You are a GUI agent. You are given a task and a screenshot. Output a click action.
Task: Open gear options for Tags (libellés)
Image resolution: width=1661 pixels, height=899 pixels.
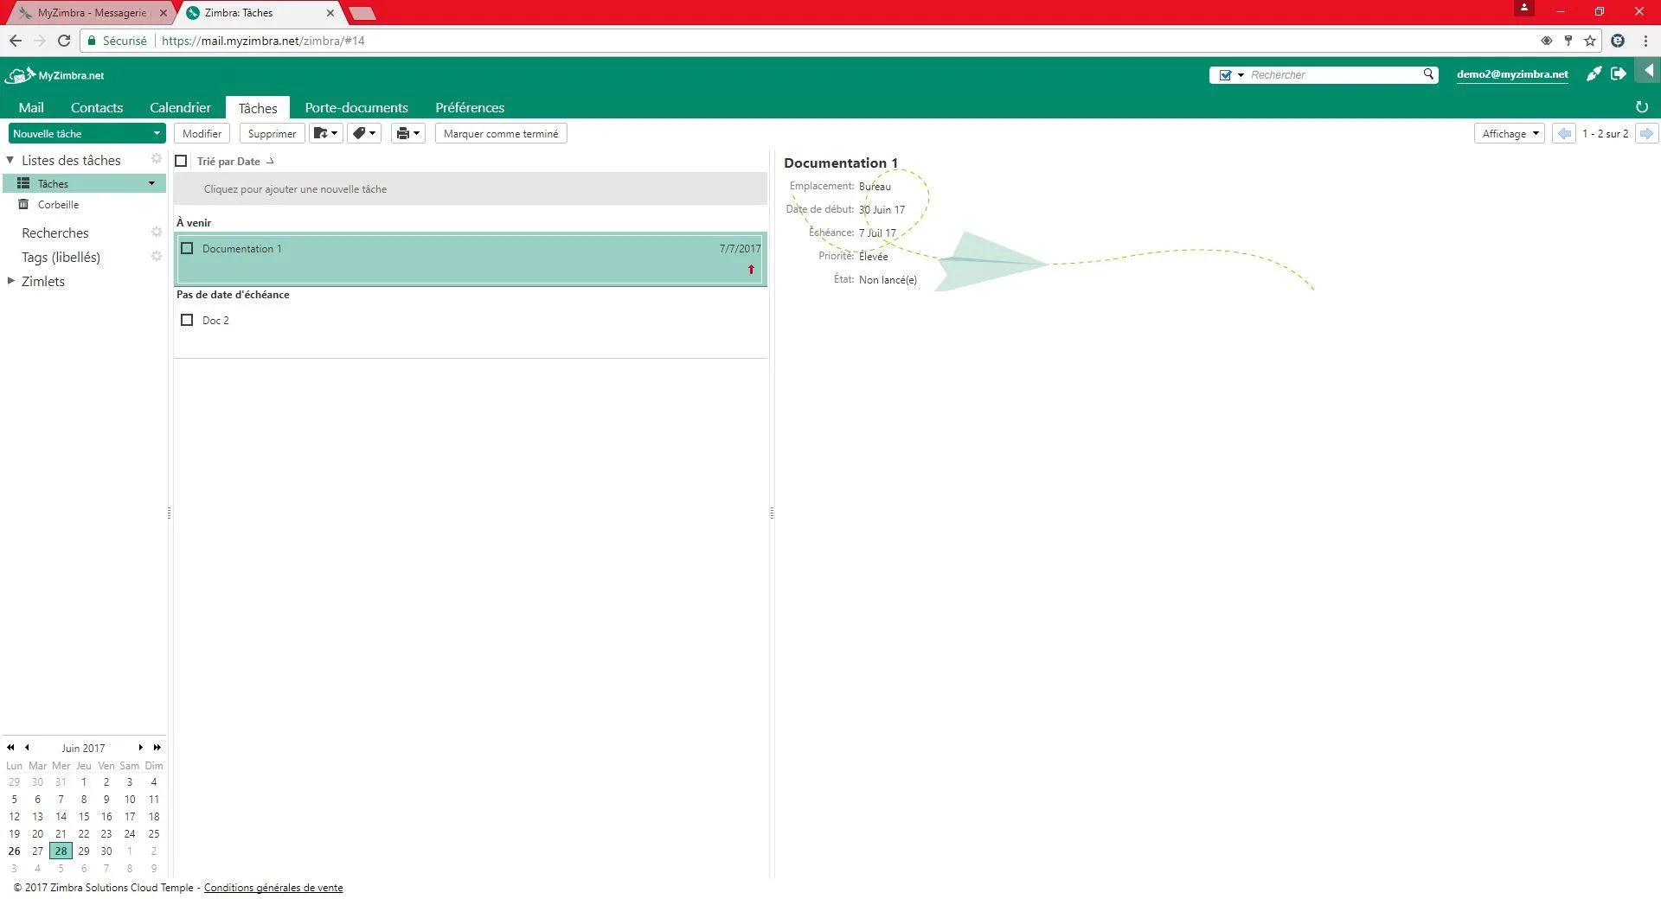(x=157, y=257)
